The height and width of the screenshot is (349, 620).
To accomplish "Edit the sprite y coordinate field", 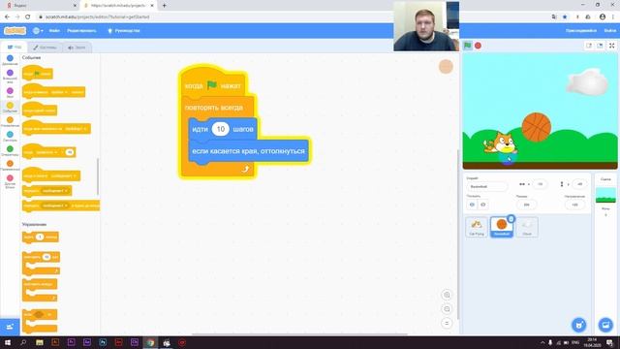I will (x=579, y=184).
